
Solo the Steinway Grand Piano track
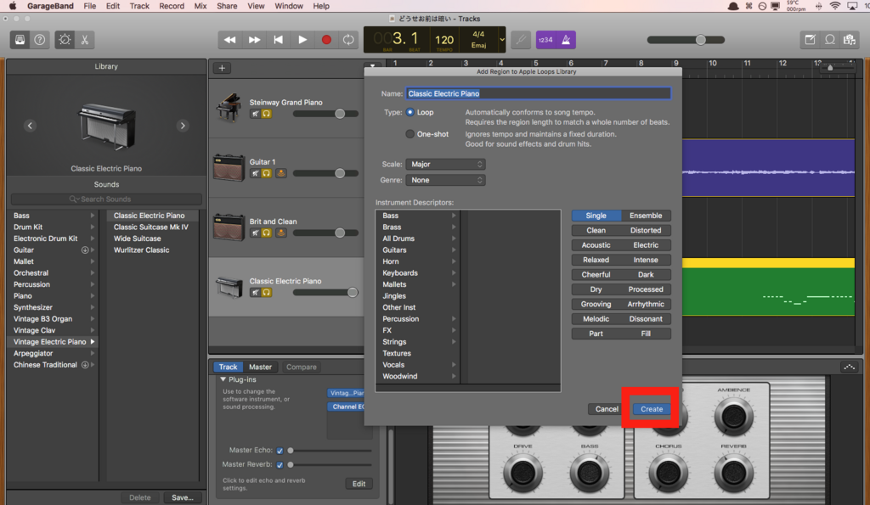[x=266, y=114]
